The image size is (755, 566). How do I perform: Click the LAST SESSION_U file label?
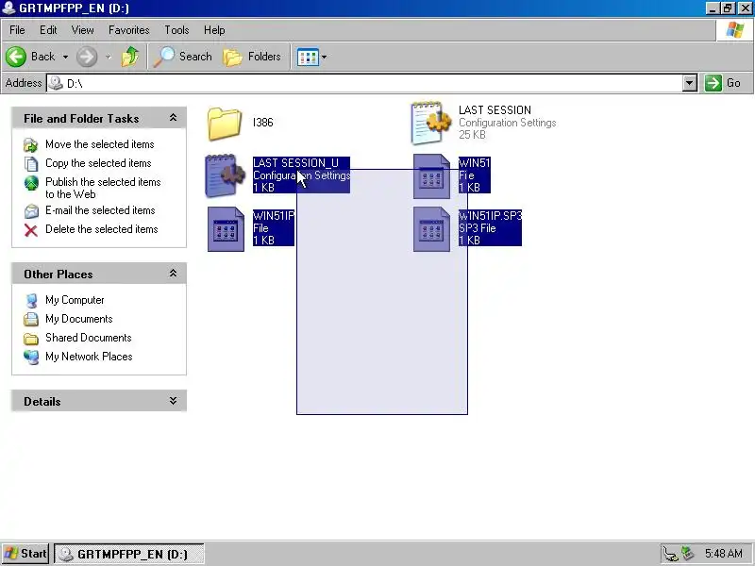tap(301, 175)
